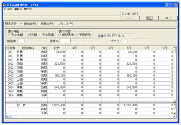Click 7月 value 540,000 for 中島
181x125 pixels.
[129, 87]
